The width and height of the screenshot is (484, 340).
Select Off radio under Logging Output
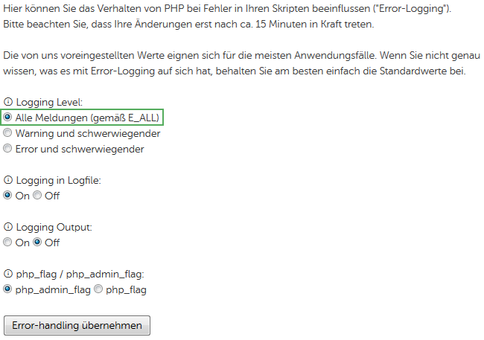pos(37,242)
